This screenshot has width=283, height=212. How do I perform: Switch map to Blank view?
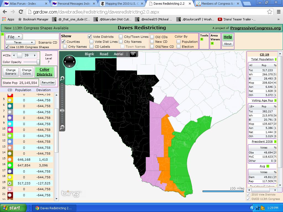point(89,54)
